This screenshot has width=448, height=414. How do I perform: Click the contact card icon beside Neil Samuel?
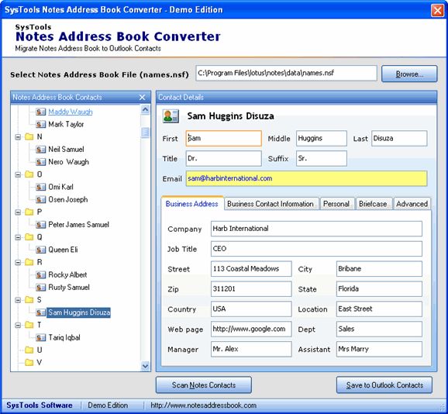click(40, 150)
